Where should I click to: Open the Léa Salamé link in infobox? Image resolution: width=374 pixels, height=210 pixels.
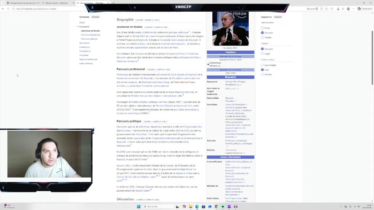tap(231, 150)
